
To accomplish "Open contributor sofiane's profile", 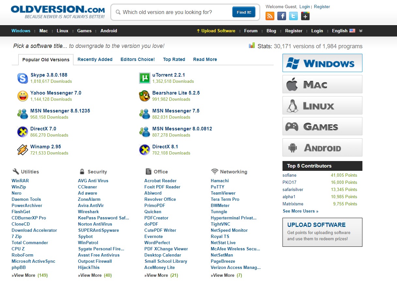I will click(289, 175).
